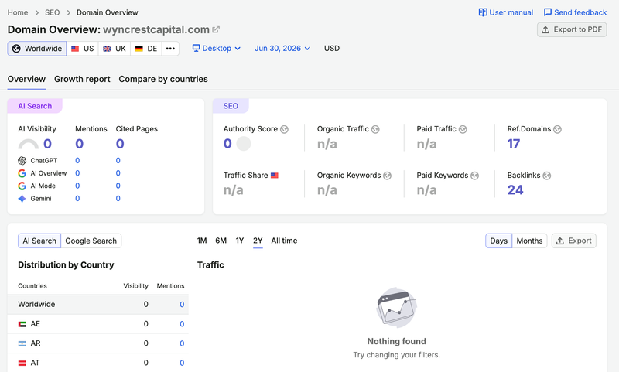
Task: Click the globe icon next to Organic Keywords
Action: click(x=388, y=176)
